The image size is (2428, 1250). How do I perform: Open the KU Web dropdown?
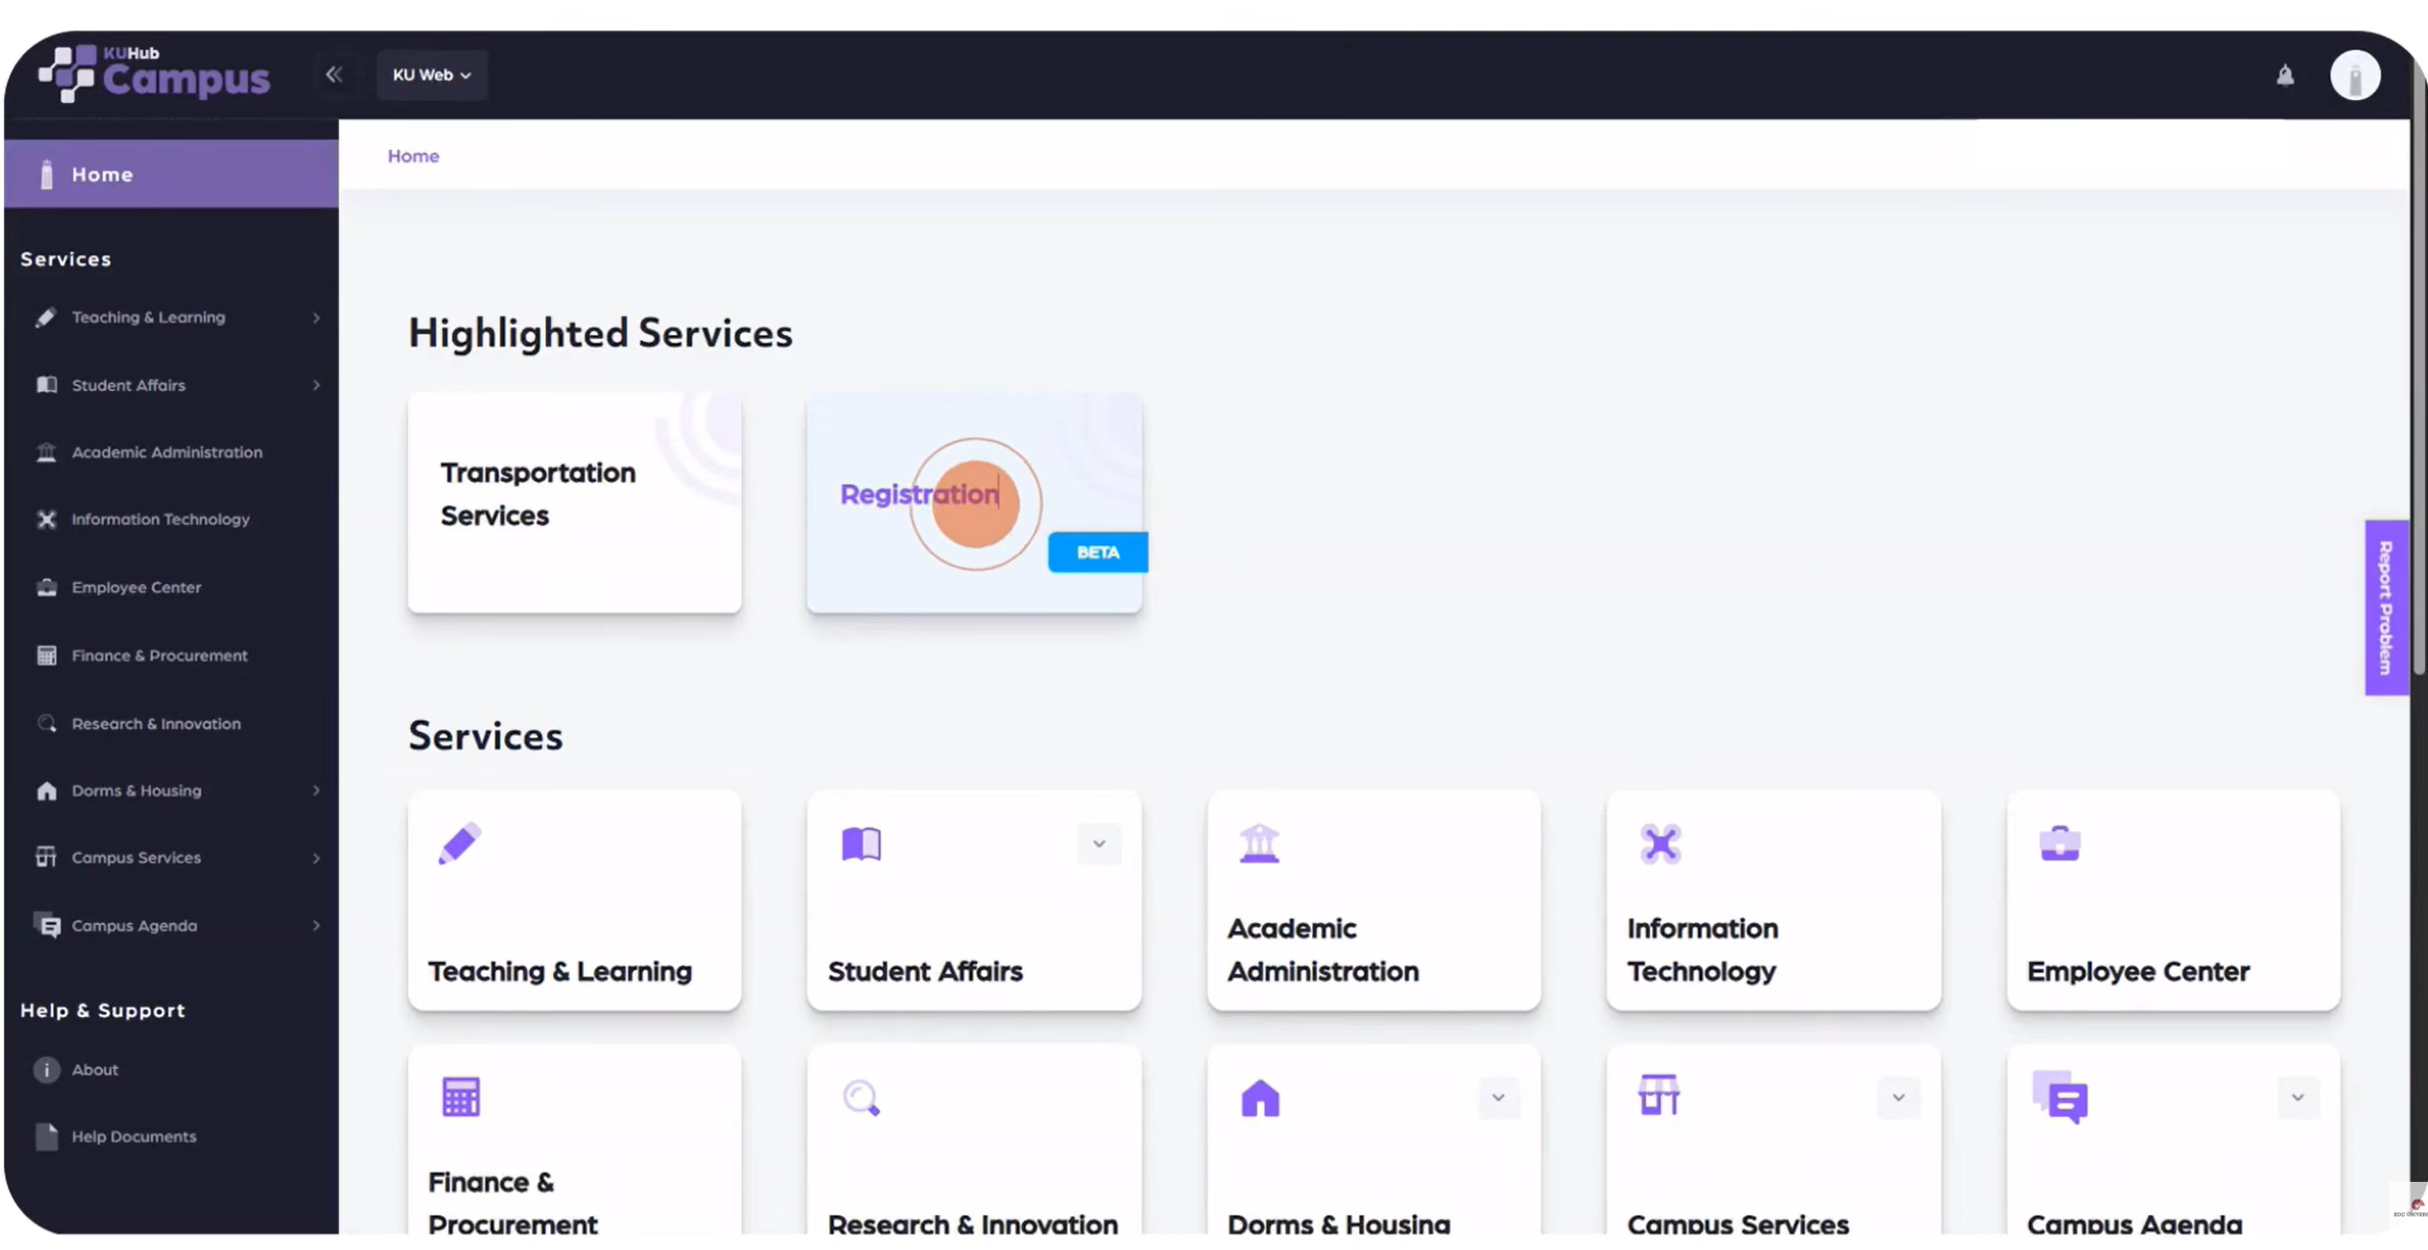click(431, 74)
